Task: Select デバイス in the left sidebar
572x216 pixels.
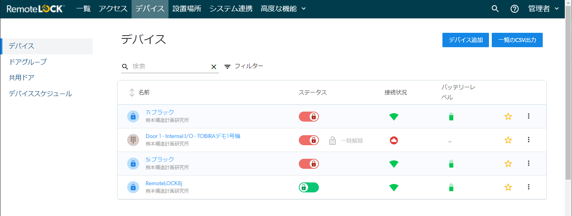Action: pyautogui.click(x=47, y=46)
